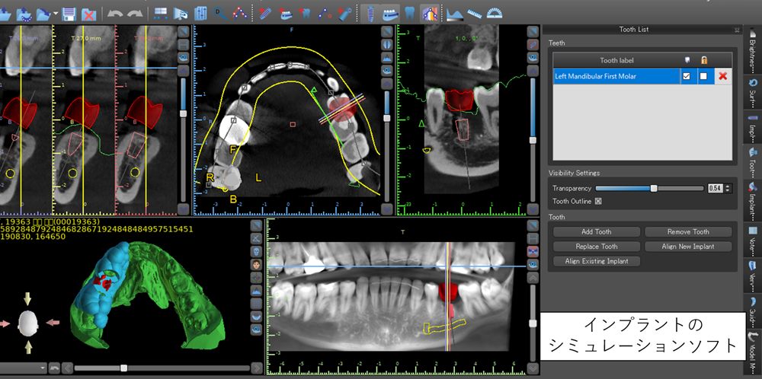
Task: Open the Surf... side tab
Action: point(752,91)
